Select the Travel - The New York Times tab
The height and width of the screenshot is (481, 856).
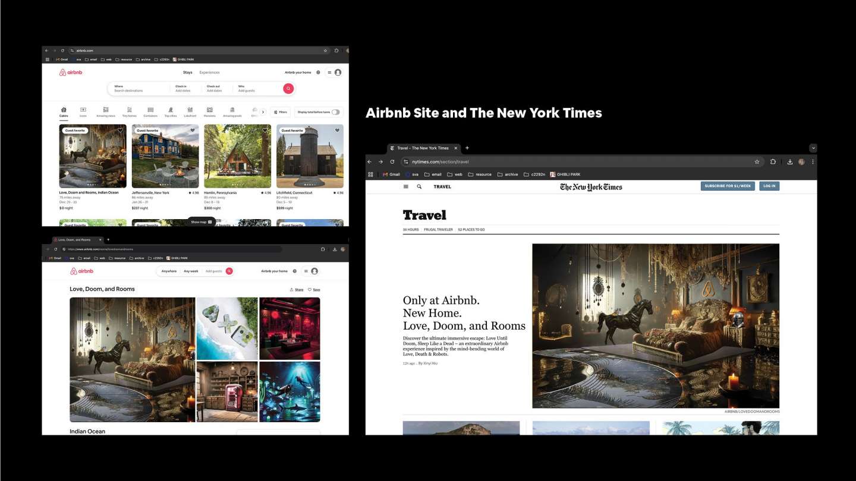tap(423, 148)
